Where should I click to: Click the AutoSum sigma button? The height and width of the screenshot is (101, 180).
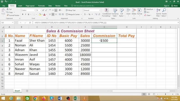149,9
